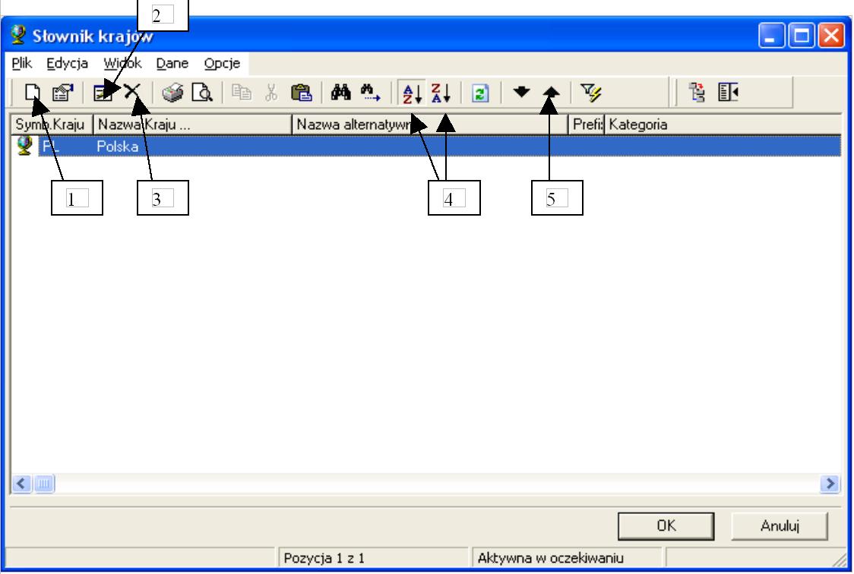Click the green refresh icon
854x574 pixels.
click(480, 93)
